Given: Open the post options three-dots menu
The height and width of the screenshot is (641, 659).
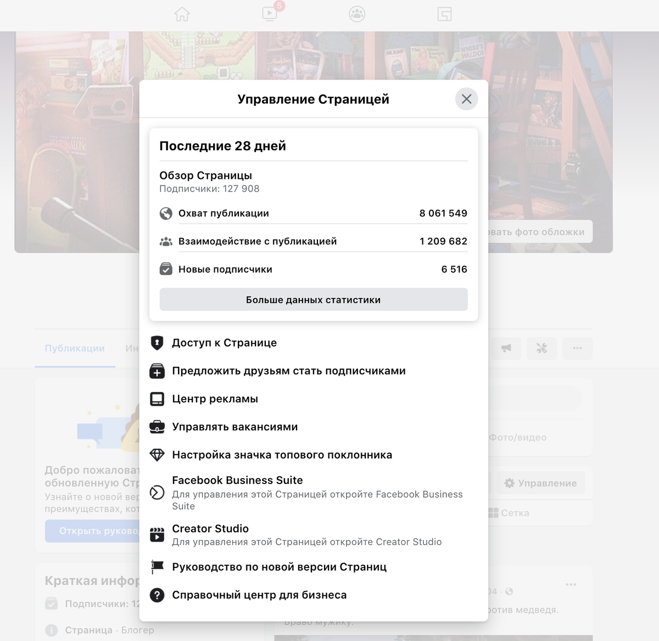Looking at the screenshot, I should tap(571, 584).
